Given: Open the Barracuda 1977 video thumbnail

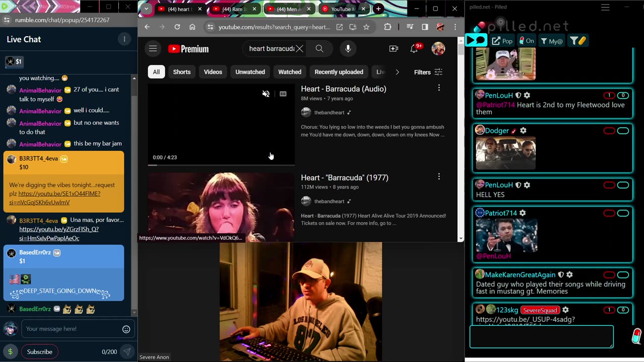Looking at the screenshot, I should pos(221,207).
